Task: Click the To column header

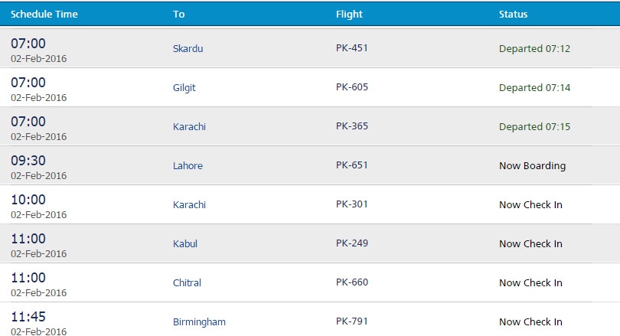Action: [178, 15]
